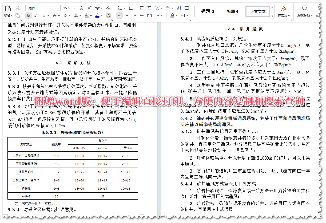The height and width of the screenshot is (223, 326).
Task: Increase font size with the A+ icon
Action: pyautogui.click(x=82, y=8)
